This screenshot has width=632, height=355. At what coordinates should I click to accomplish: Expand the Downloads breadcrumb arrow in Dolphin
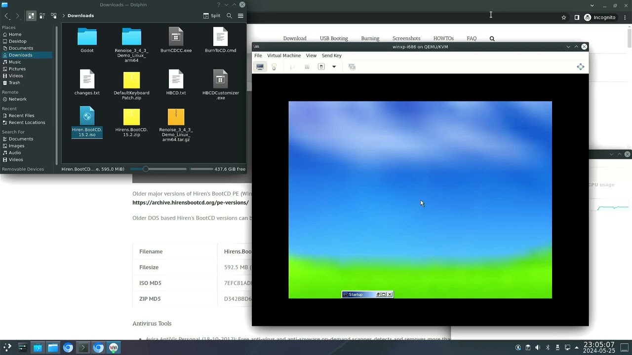[x=64, y=16]
